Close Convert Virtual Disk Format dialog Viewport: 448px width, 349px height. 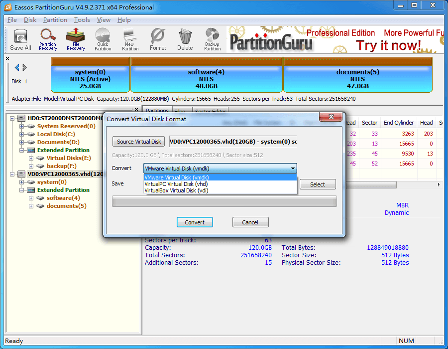click(x=331, y=117)
